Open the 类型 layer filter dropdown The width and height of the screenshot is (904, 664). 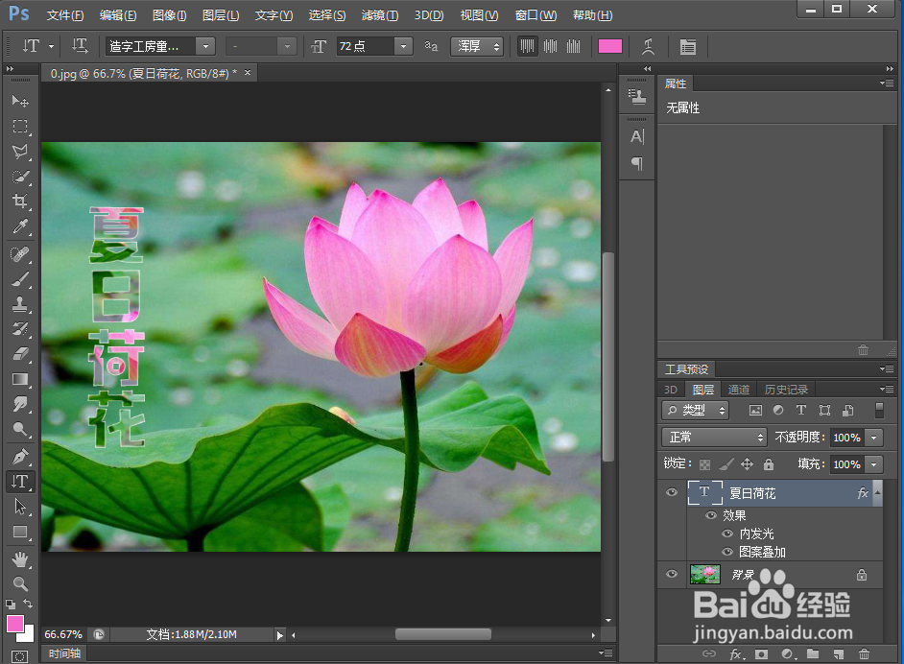coord(696,411)
